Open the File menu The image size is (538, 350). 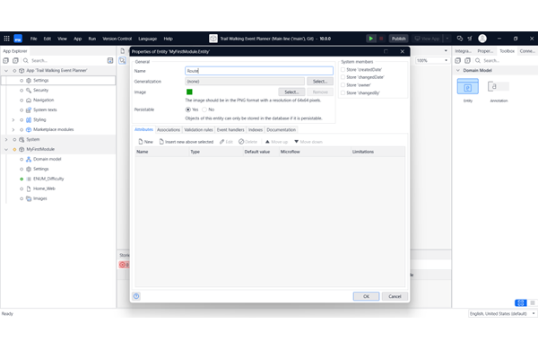34,39
